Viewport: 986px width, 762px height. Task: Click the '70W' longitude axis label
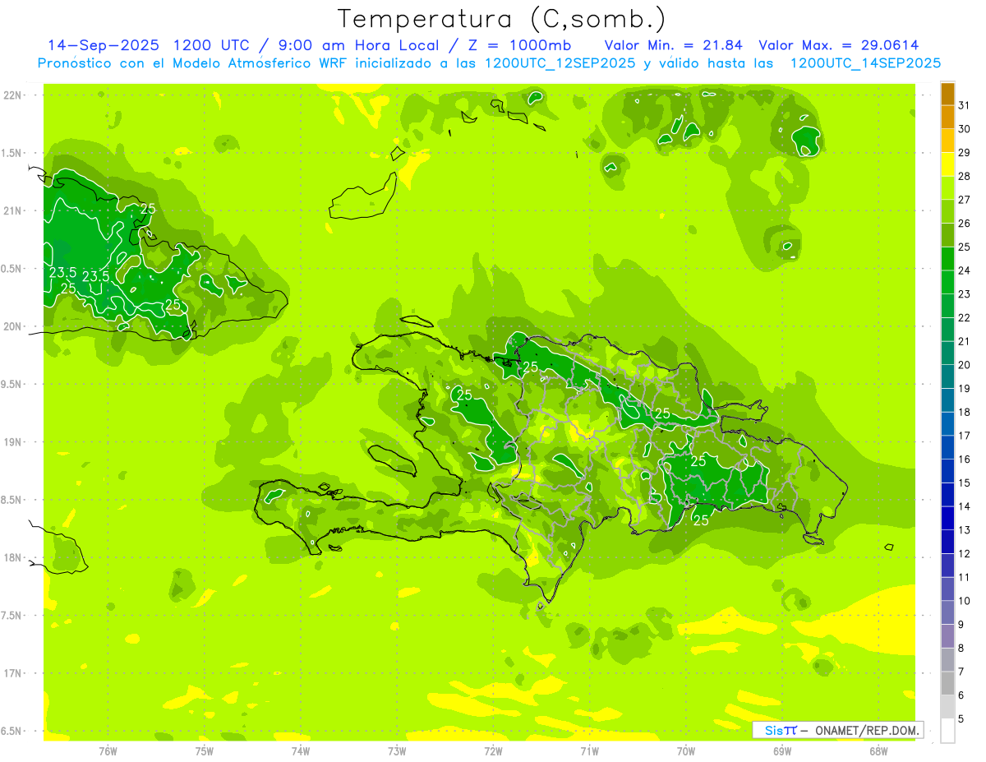(686, 751)
